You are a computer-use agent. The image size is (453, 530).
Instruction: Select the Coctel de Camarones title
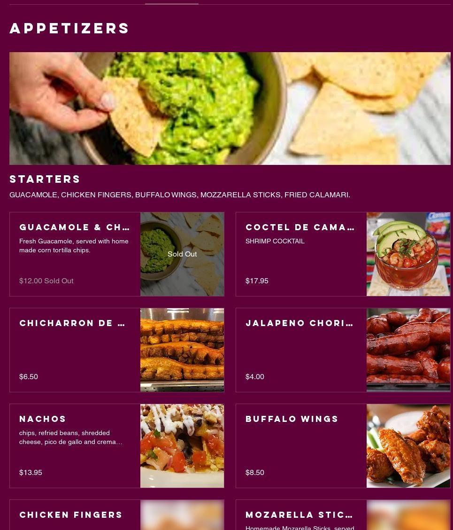pyautogui.click(x=300, y=227)
